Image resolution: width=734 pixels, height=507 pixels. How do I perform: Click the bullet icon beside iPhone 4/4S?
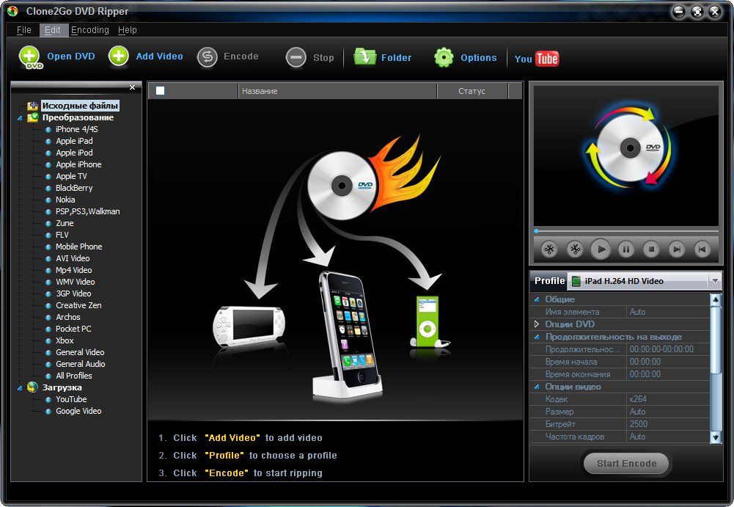point(48,129)
